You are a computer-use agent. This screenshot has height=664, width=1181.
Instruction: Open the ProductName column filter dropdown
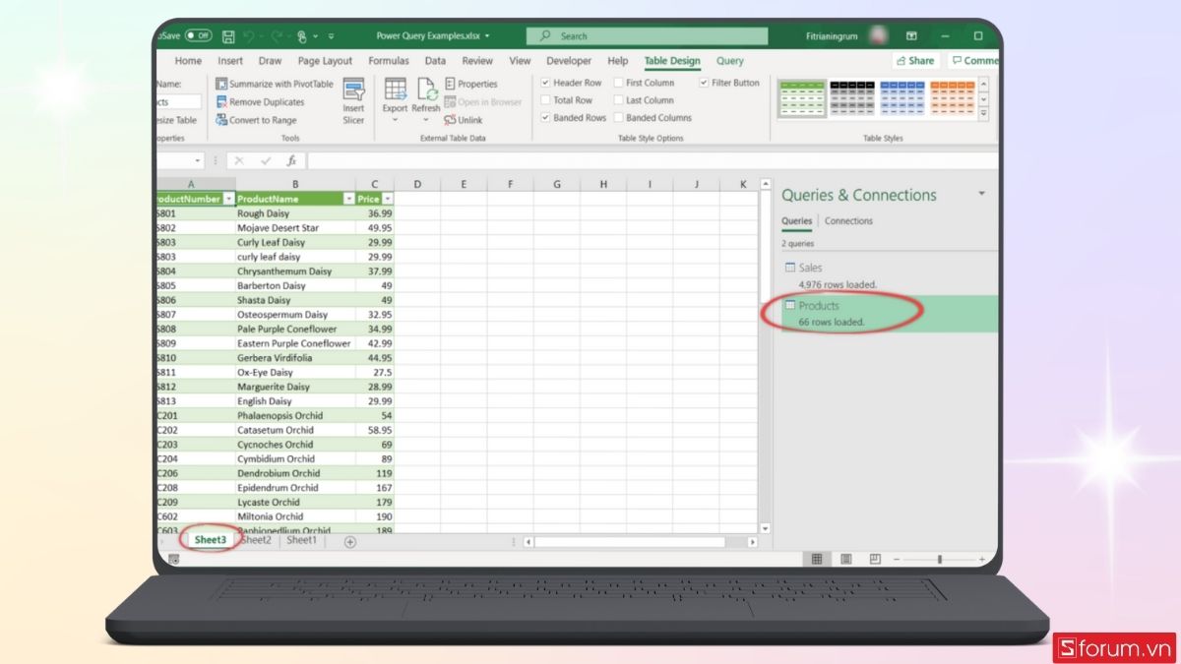347,199
